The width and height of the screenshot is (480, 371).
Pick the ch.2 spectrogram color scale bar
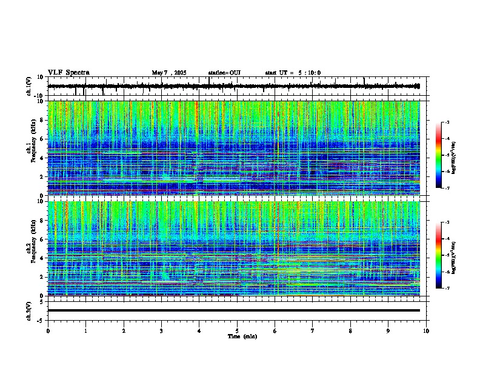coord(439,255)
